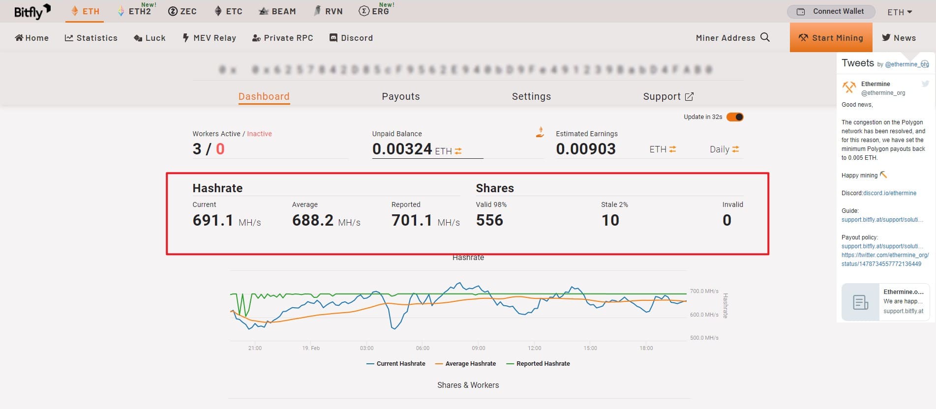Click reported hashrate value 701.1

(412, 220)
